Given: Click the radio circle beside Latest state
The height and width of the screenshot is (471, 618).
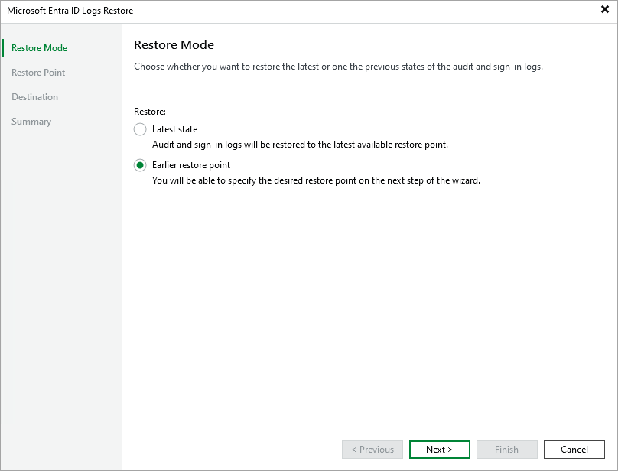Looking at the screenshot, I should pyautogui.click(x=140, y=129).
